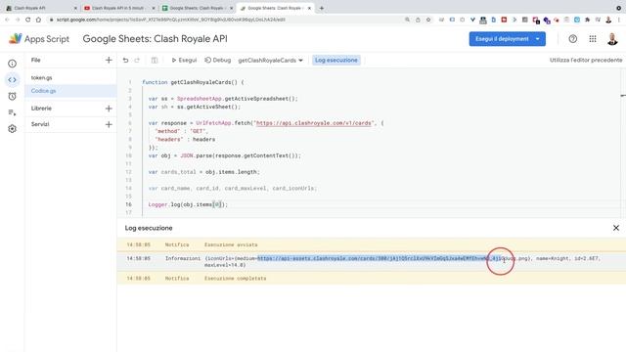
Task: Click project title Google Sheets: Clash Royale API
Action: [155, 39]
